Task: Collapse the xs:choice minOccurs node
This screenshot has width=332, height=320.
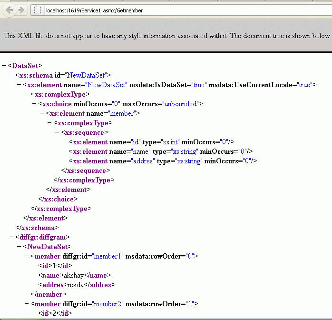Action: point(34,104)
